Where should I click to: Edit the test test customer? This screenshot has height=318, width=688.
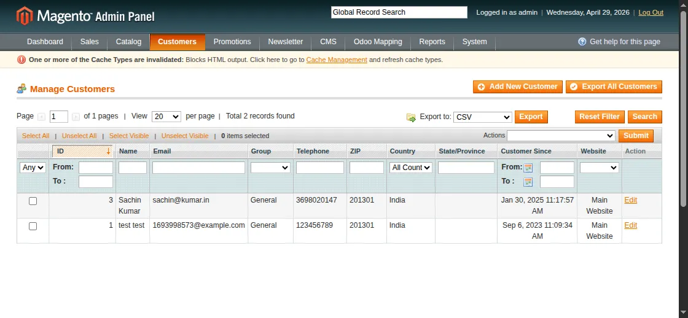point(630,225)
